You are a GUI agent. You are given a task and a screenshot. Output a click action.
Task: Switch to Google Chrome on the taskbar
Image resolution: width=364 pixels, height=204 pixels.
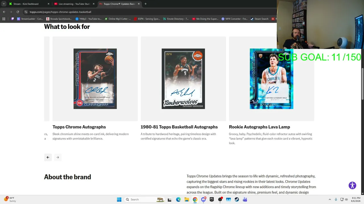tap(195, 199)
